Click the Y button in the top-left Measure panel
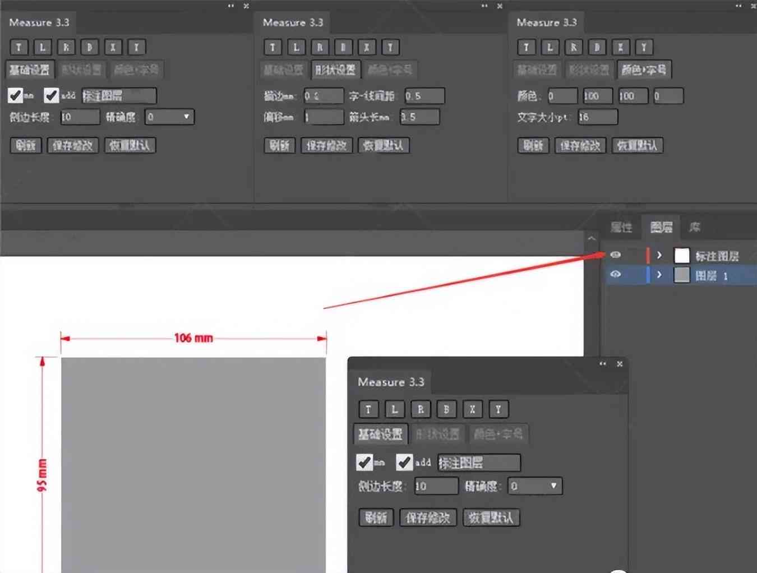This screenshot has height=573, width=757. click(136, 47)
